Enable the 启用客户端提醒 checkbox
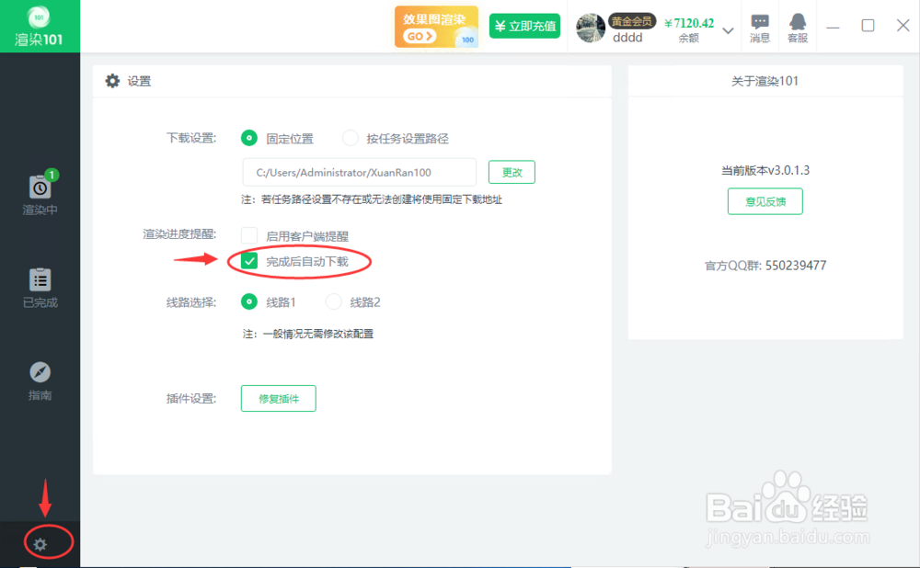 pyautogui.click(x=248, y=234)
